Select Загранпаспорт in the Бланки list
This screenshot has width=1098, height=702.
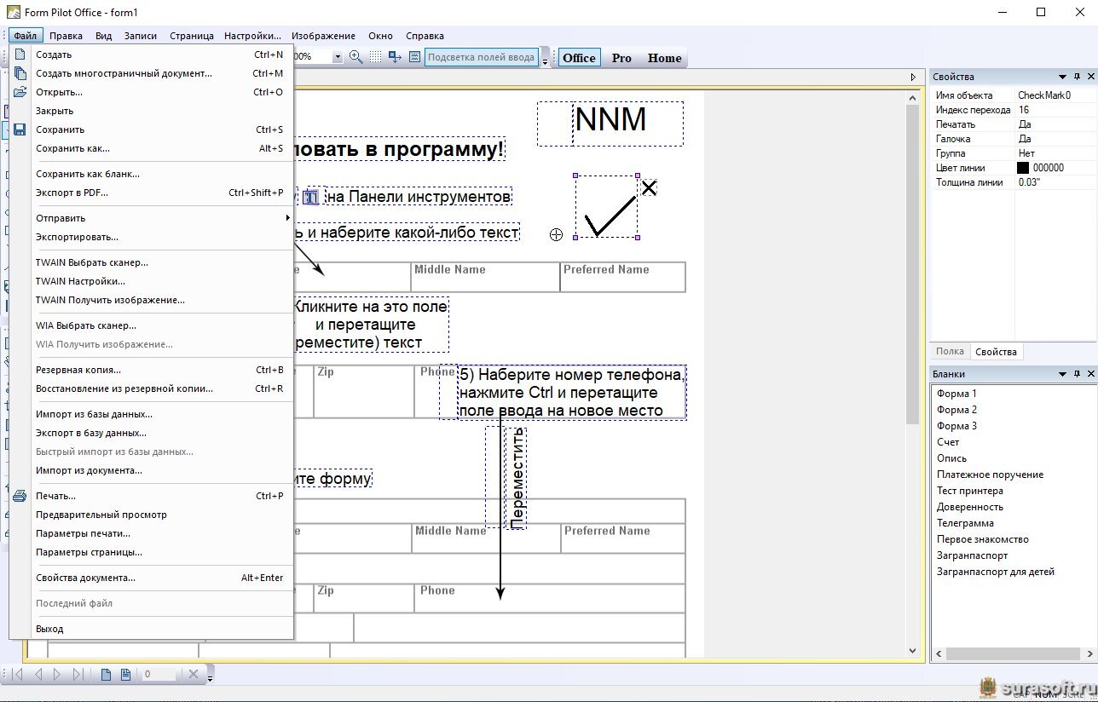(972, 555)
